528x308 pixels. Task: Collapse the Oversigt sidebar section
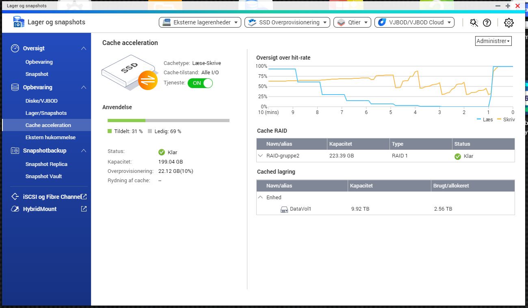(x=83, y=48)
